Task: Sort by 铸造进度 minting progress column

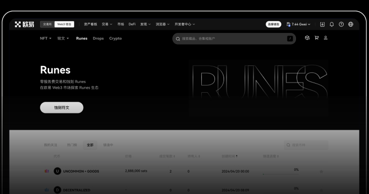Action: pos(271,156)
